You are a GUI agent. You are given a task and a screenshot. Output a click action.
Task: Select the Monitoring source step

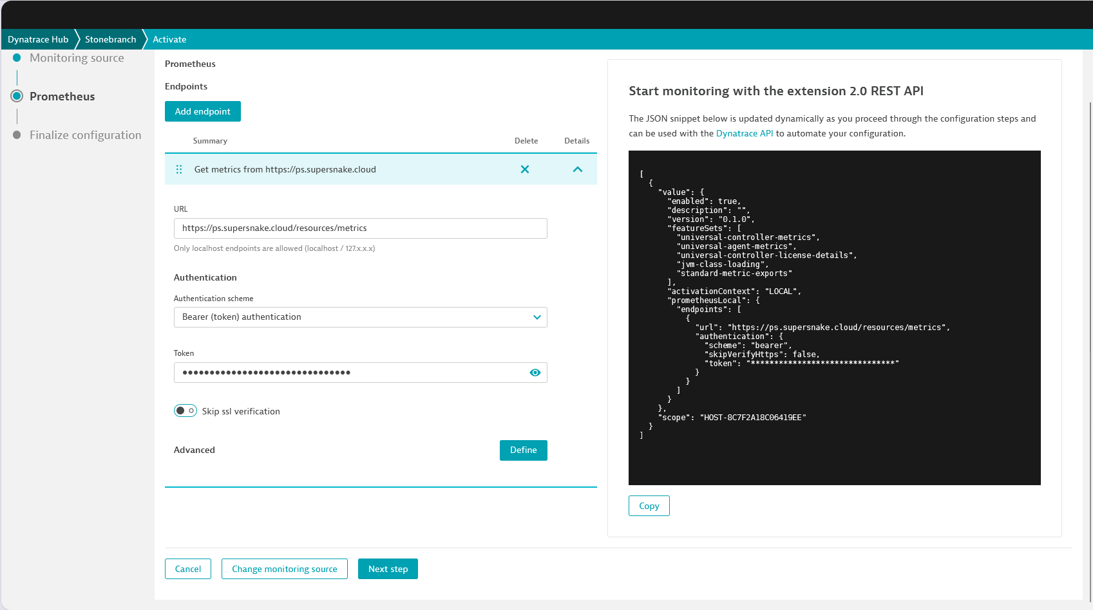pos(77,58)
